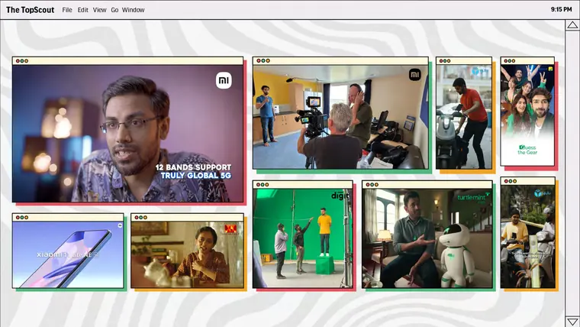This screenshot has width=580, height=327.
Task: Open the Go menu
Action: coord(114,10)
